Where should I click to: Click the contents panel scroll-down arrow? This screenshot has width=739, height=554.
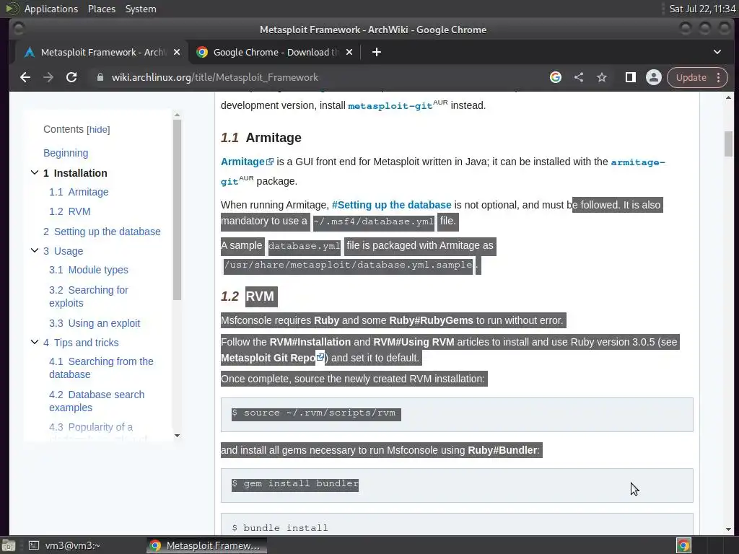(178, 435)
